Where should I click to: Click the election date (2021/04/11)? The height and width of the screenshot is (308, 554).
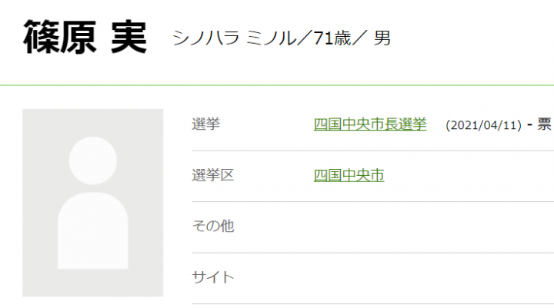(x=484, y=125)
